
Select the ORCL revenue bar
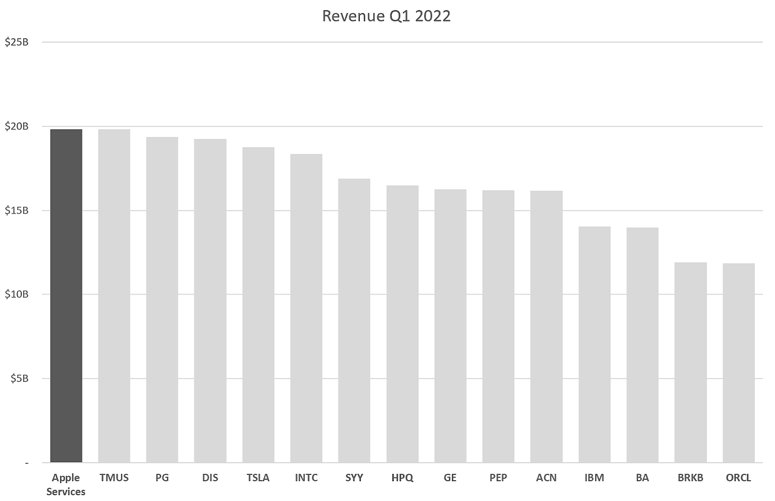tap(739, 363)
